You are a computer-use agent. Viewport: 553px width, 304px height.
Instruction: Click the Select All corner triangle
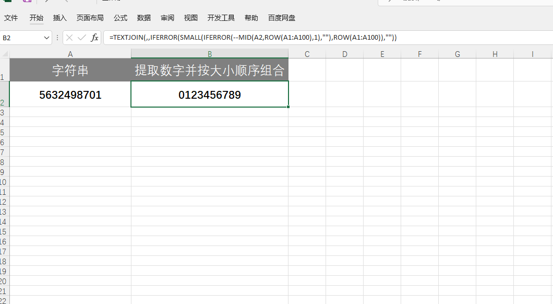tap(5, 54)
